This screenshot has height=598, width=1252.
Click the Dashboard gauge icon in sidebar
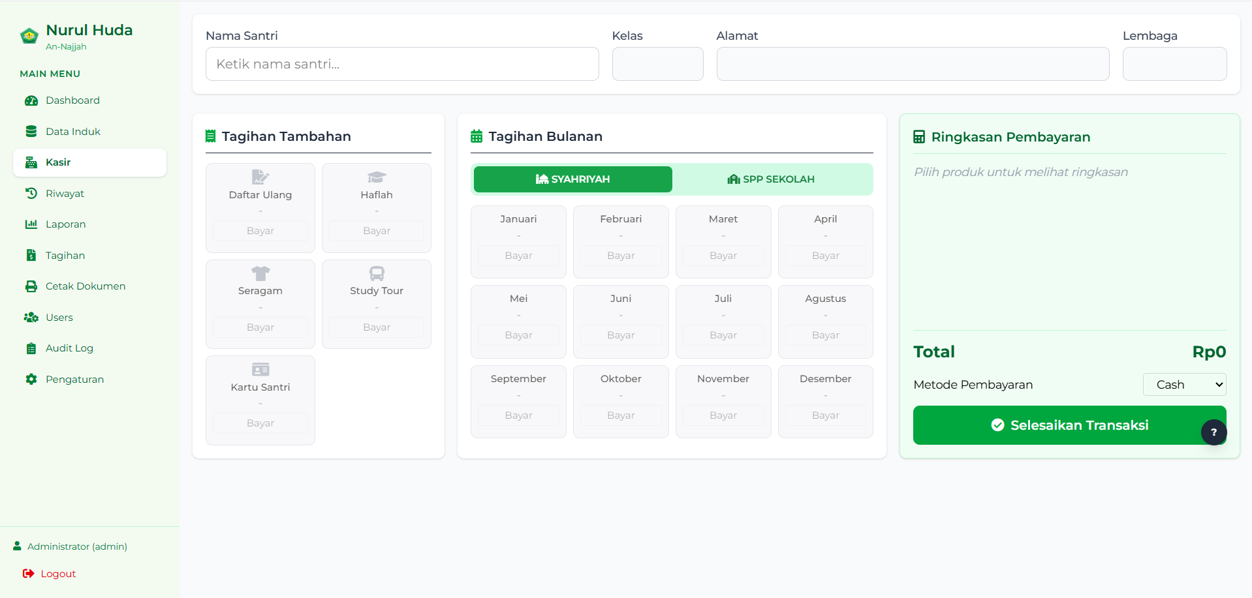coord(31,100)
